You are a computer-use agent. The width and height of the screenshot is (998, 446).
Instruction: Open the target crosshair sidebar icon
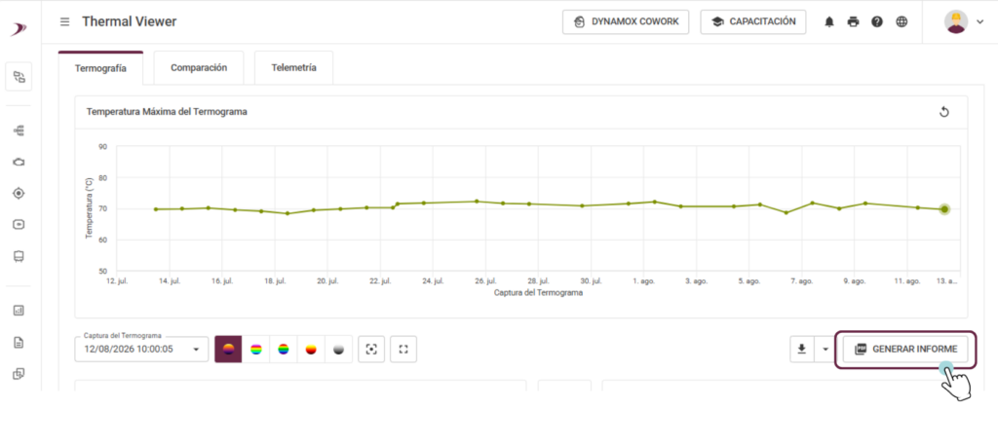point(19,194)
